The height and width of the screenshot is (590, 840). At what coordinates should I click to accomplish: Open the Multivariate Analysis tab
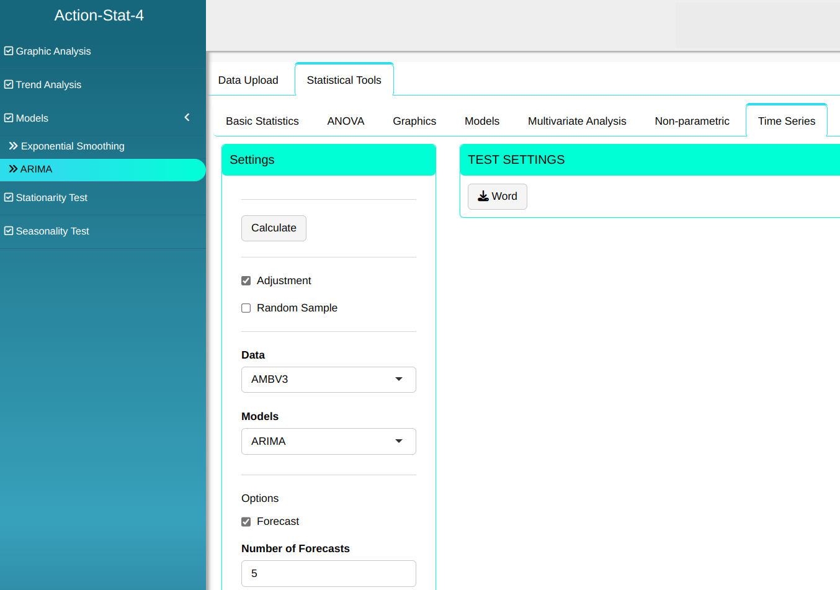click(x=577, y=121)
